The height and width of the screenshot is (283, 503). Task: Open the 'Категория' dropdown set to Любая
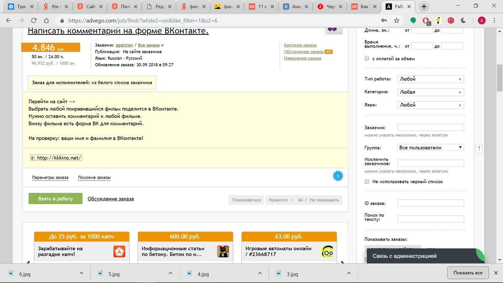[x=430, y=92]
